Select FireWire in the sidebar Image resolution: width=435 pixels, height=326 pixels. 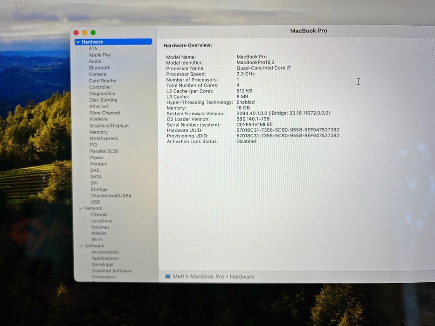click(x=98, y=119)
